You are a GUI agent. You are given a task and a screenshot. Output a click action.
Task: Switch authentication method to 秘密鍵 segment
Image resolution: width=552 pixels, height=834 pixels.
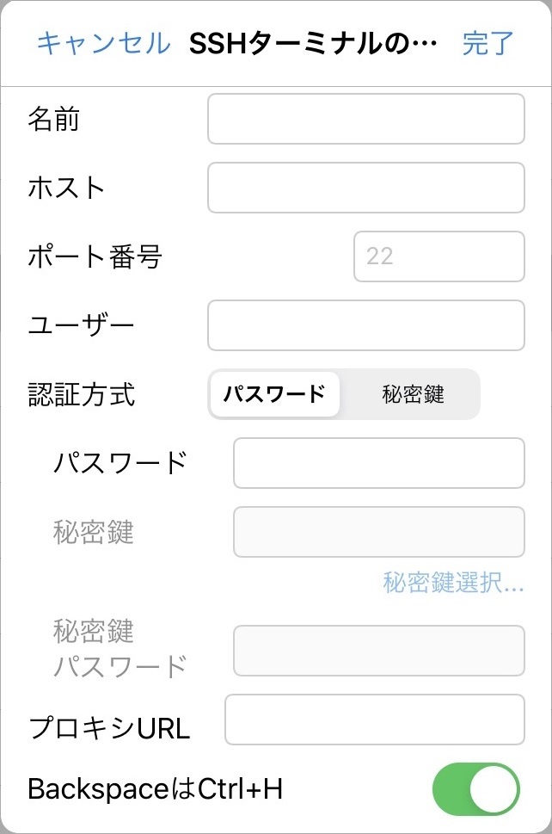413,394
